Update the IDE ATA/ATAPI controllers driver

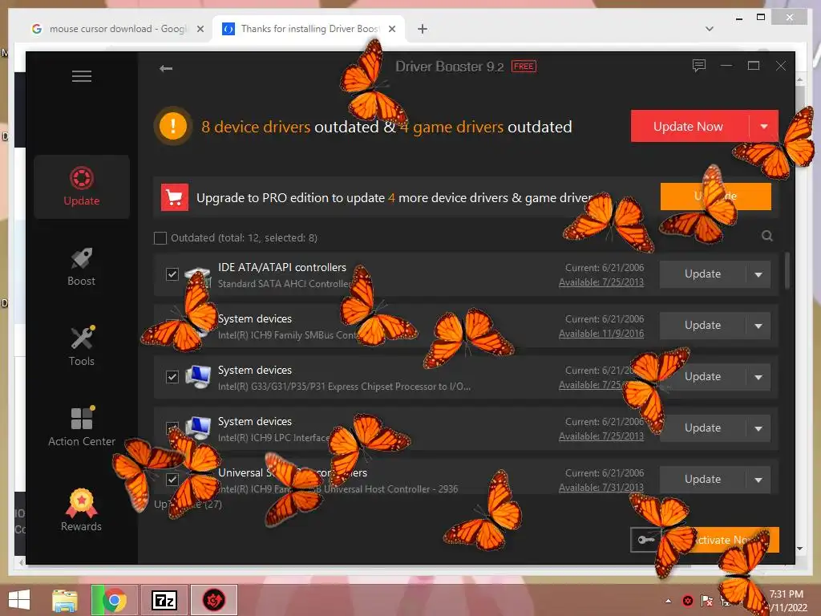pos(702,274)
